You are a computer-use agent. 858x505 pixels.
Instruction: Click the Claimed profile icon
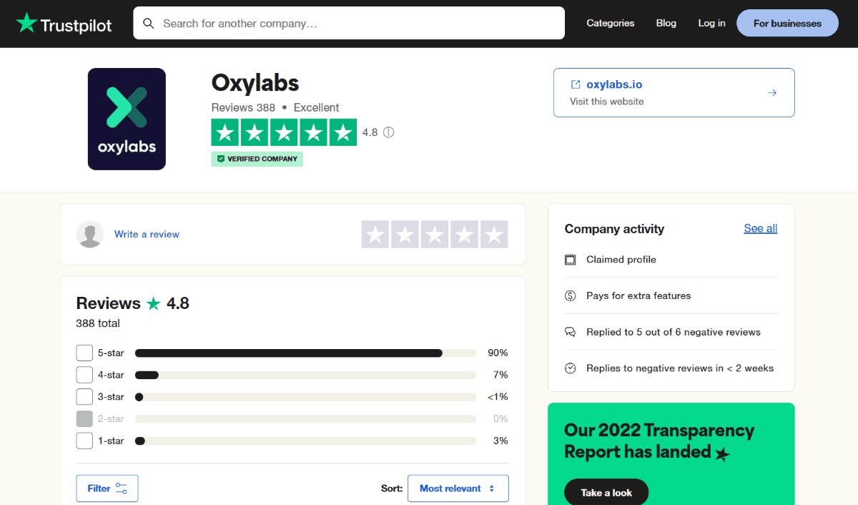coord(570,260)
